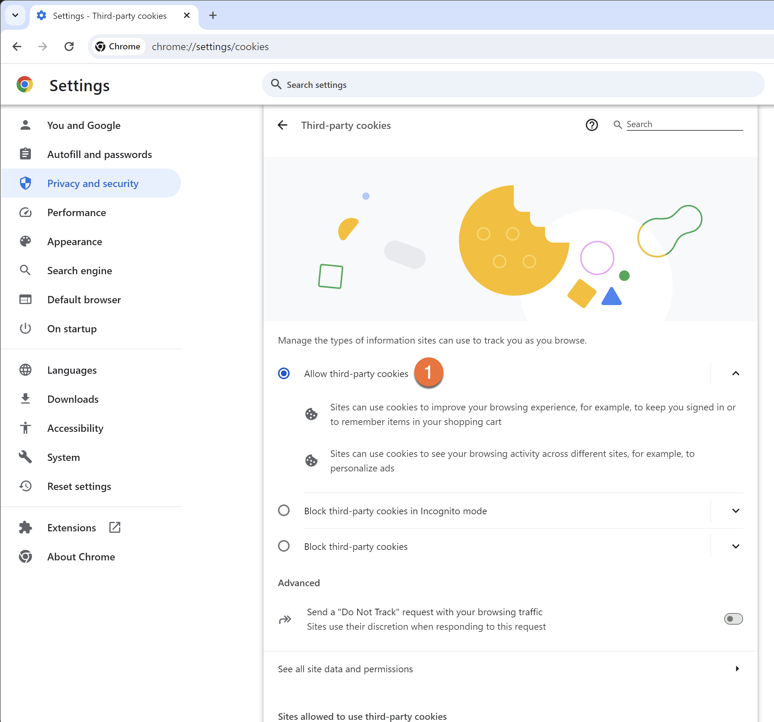Click the Chrome site info chip
The image size is (774, 722).
tap(118, 47)
